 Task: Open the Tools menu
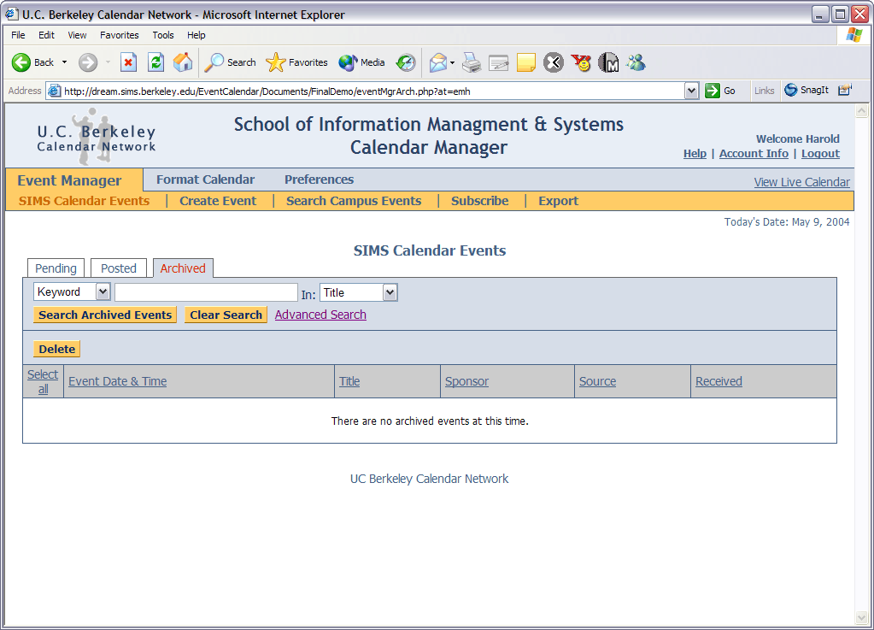163,35
